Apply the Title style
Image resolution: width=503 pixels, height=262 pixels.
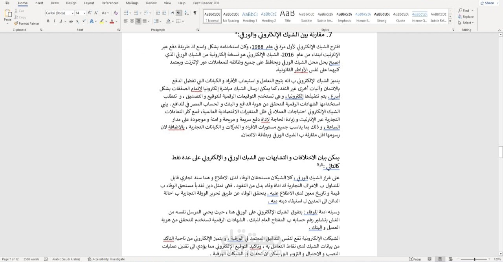288,16
